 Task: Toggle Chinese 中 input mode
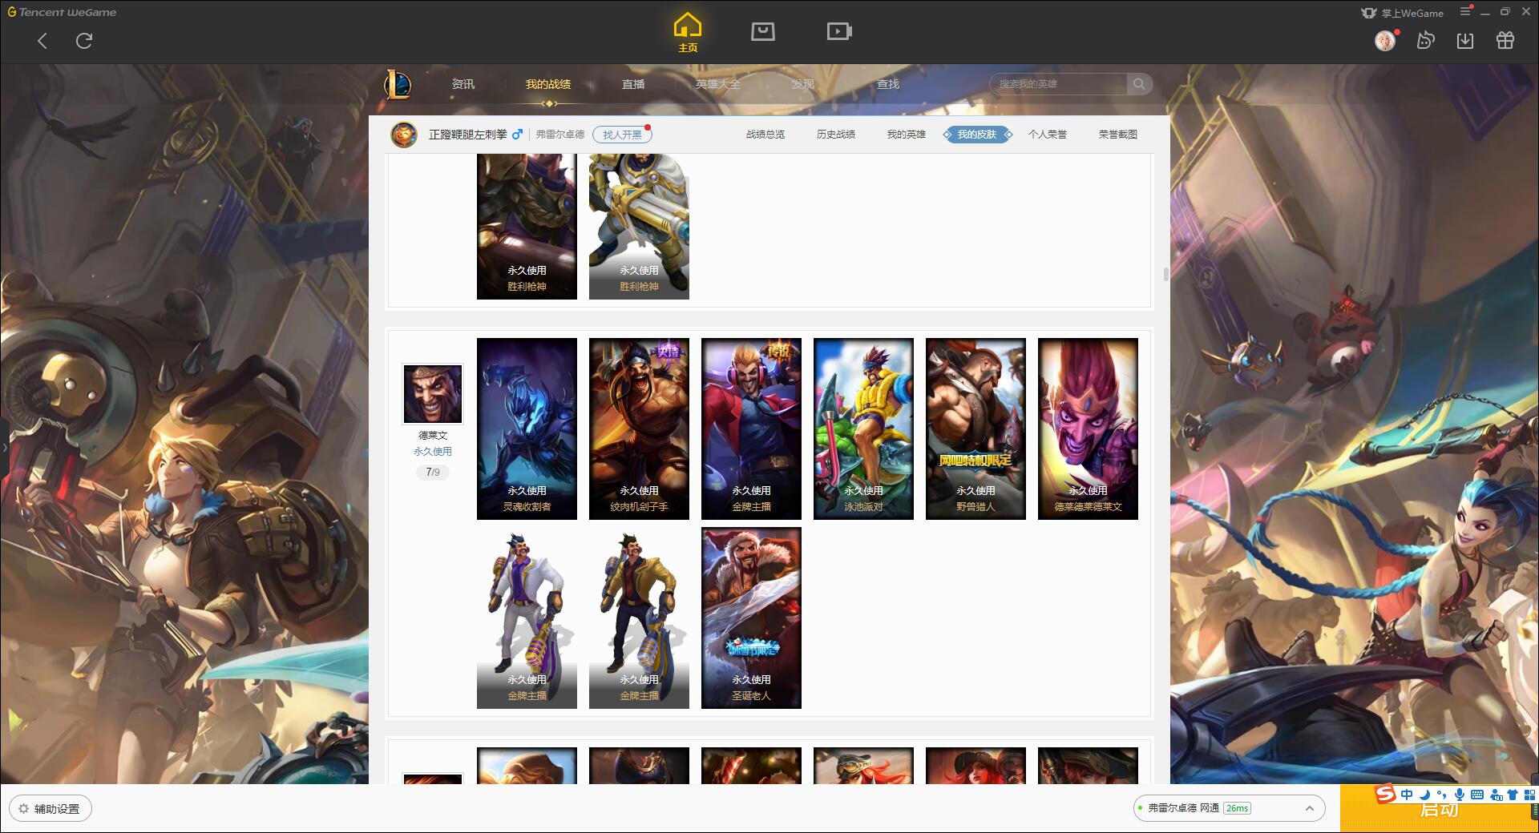pos(1407,795)
